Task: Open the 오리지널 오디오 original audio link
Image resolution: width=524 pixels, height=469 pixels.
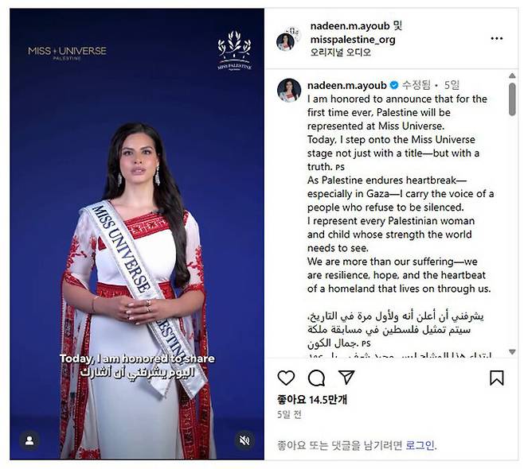Action: click(341, 52)
